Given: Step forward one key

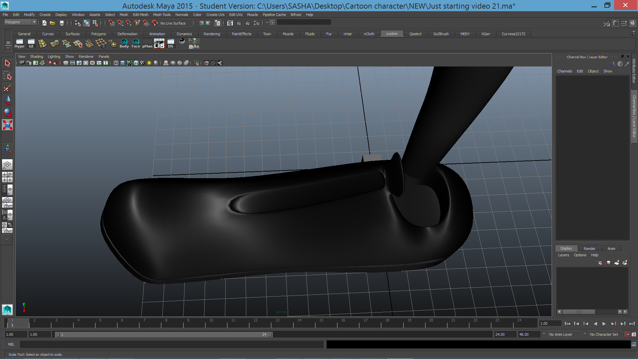Looking at the screenshot, I should pyautogui.click(x=613, y=324).
